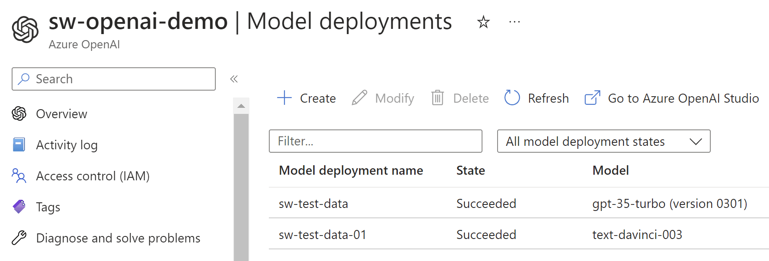
Task: Click into the Filter text box
Action: 375,141
